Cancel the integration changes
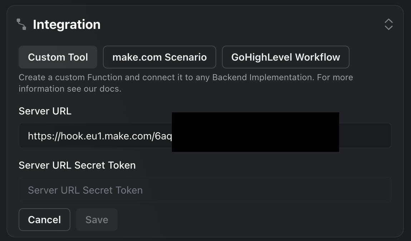This screenshot has height=241, width=411. (x=44, y=220)
